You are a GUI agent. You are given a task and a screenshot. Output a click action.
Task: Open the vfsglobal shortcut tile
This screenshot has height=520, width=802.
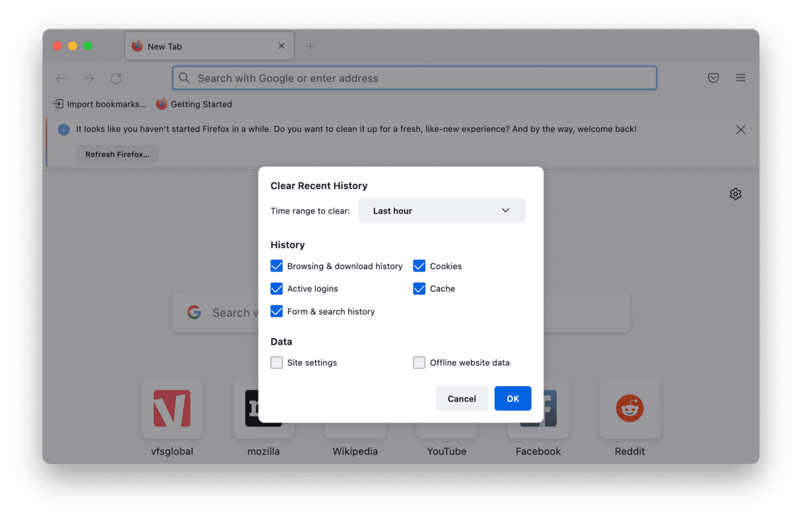(172, 409)
